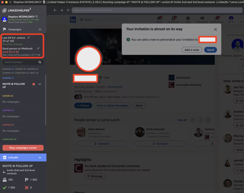The image size is (244, 193).
Task: Click Stop campaigns runner button
Action: [23, 148]
